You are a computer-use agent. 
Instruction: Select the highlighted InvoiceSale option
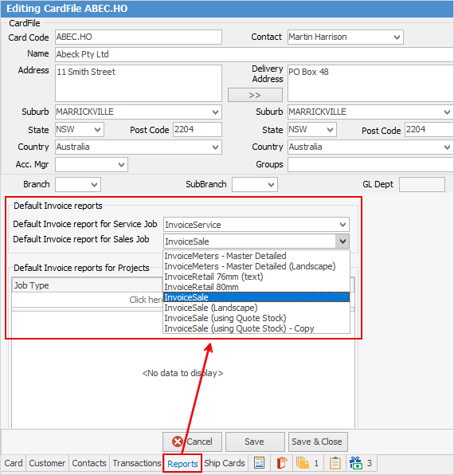click(256, 297)
